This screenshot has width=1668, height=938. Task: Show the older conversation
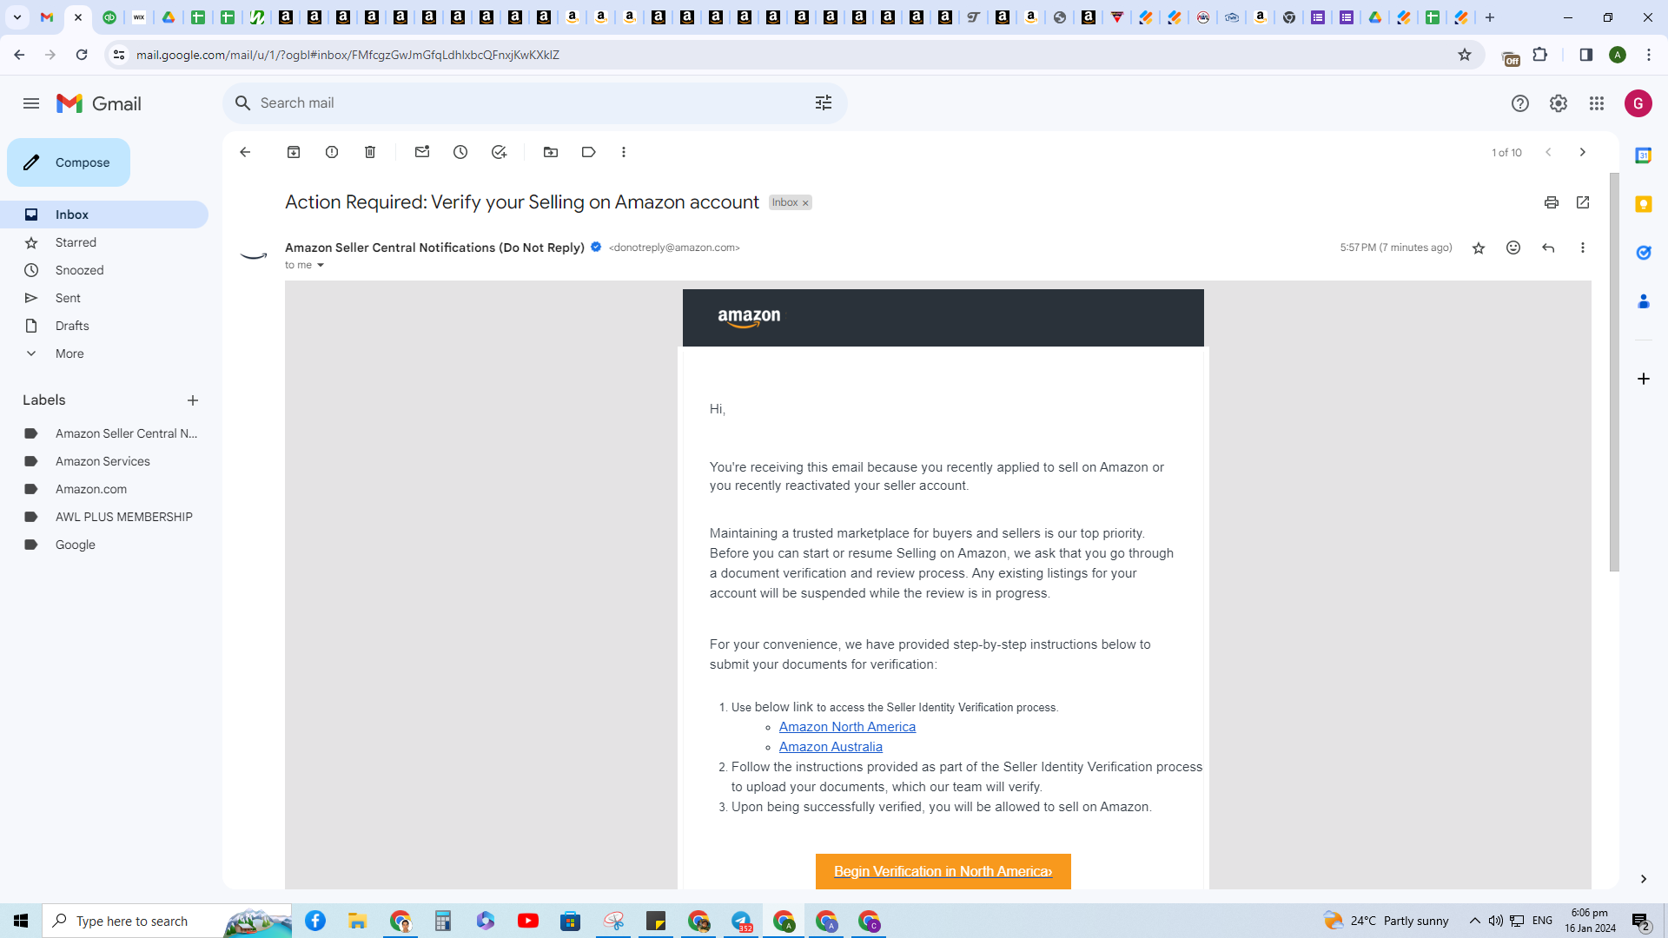[1583, 152]
